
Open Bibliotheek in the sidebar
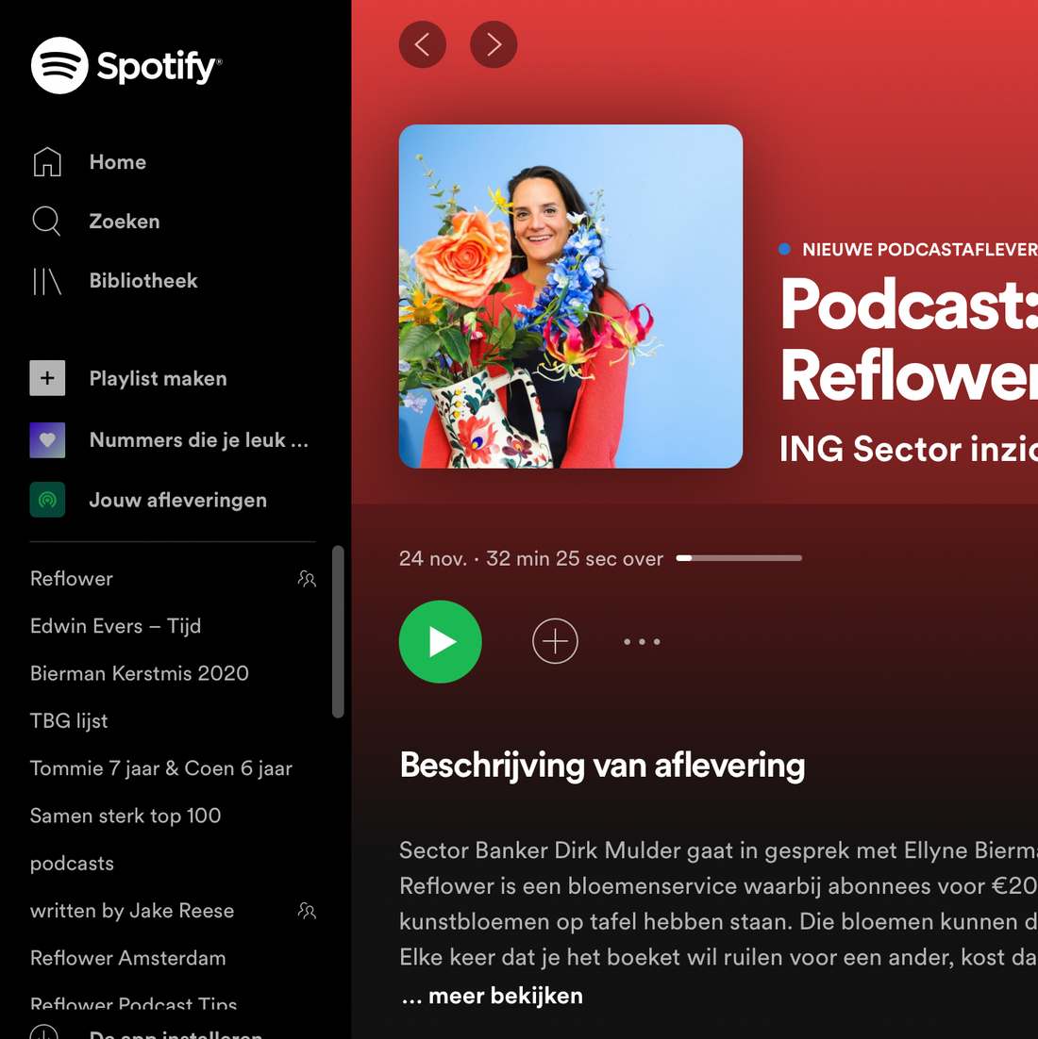click(x=142, y=280)
